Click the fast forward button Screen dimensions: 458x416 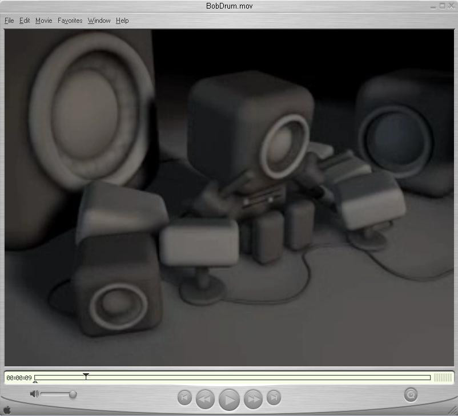[253, 399]
